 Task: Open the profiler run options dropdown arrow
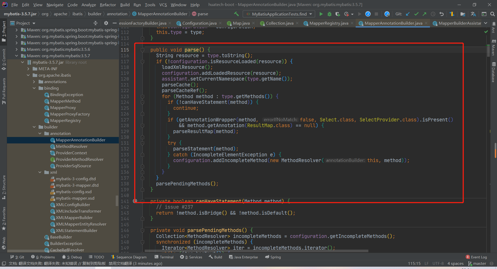click(352, 14)
